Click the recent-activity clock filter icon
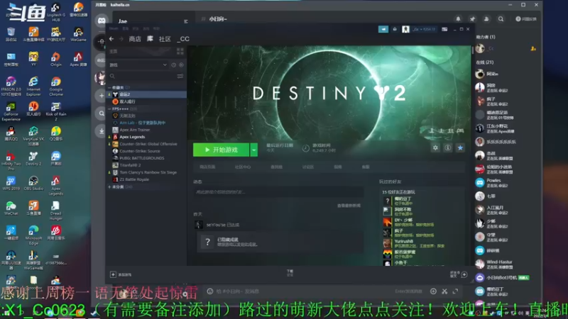The height and width of the screenshot is (319, 568). [x=174, y=65]
